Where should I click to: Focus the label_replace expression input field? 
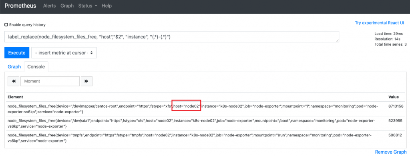click(171, 37)
